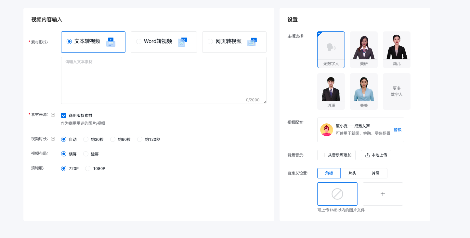
Task: Select the 关关 digital anchor
Action: click(x=364, y=91)
